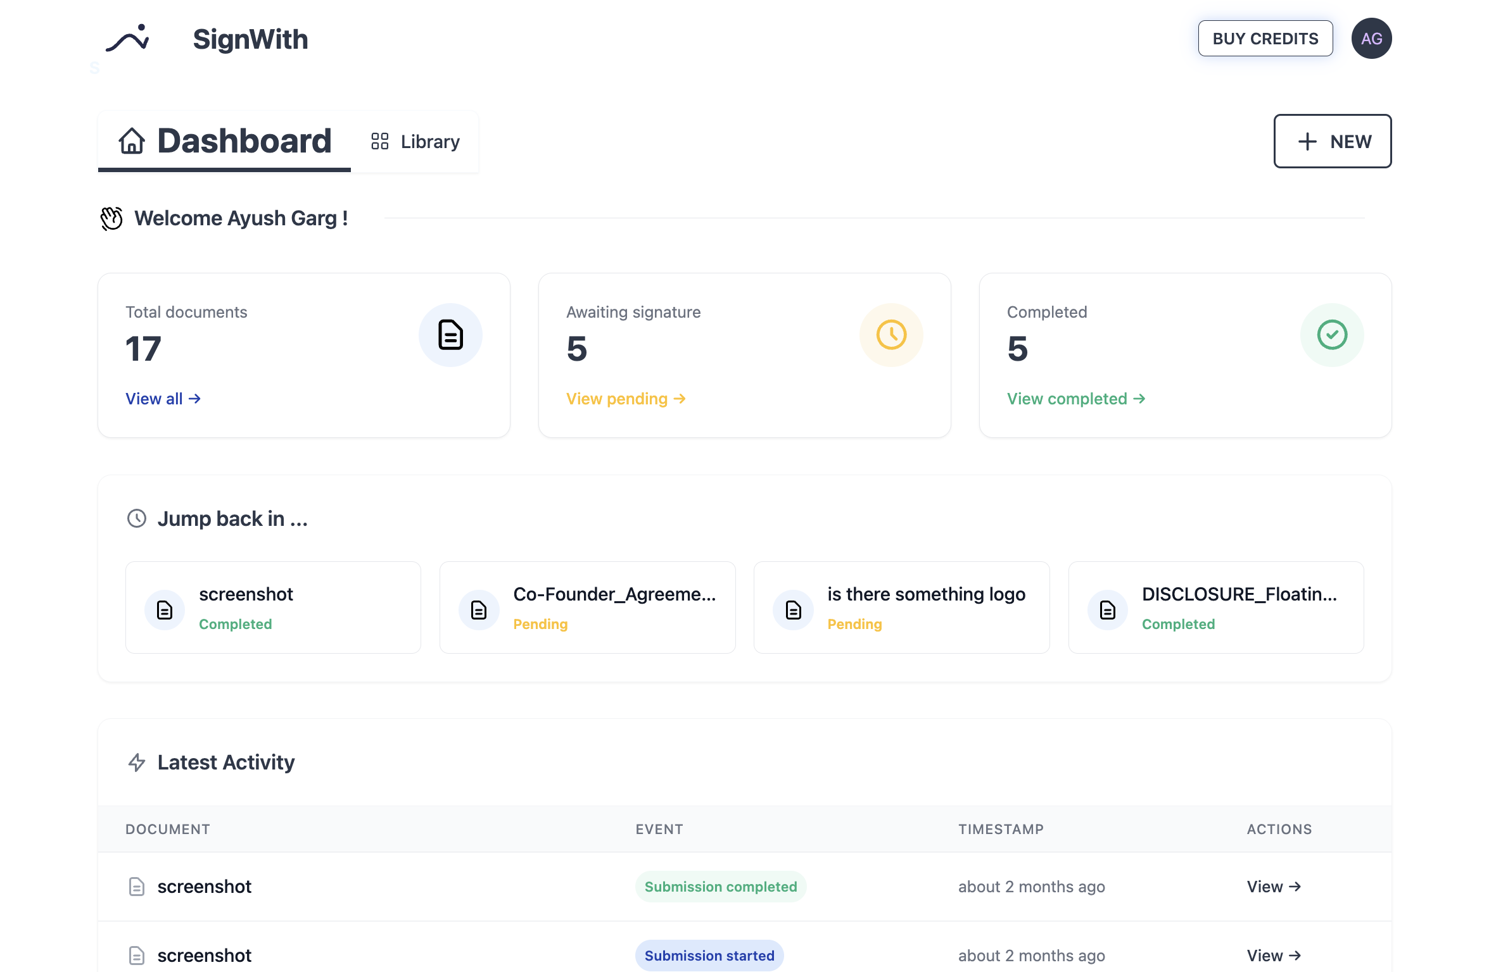This screenshot has height=972, width=1496.
Task: Click the Library grid icon
Action: coord(380,141)
